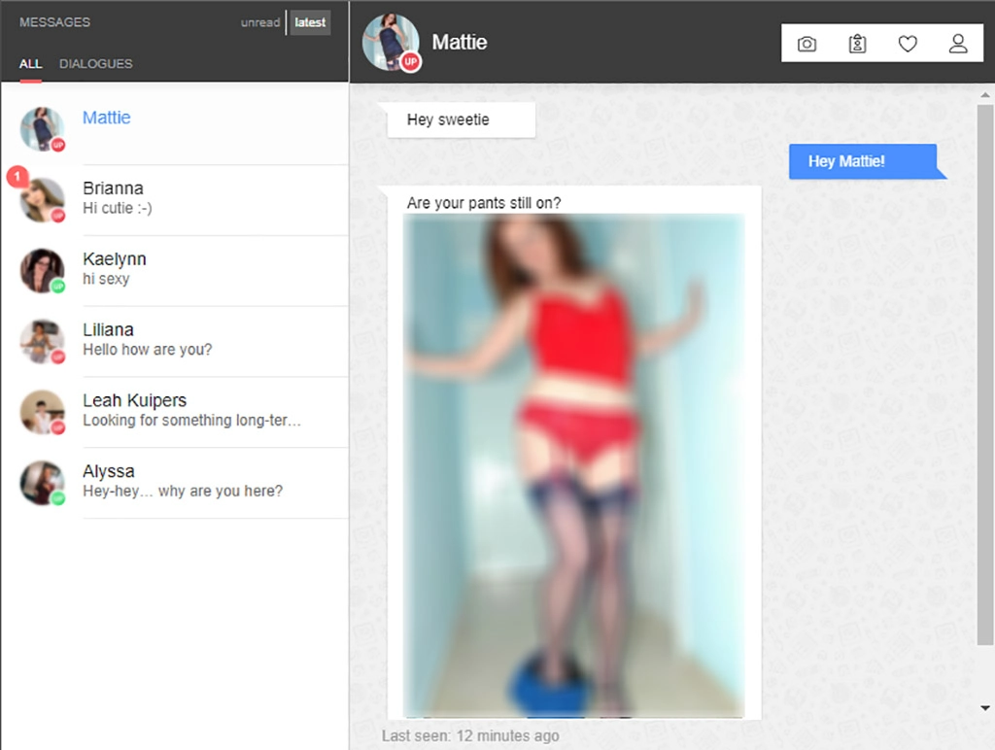View Mattie's profile card icon

(857, 43)
